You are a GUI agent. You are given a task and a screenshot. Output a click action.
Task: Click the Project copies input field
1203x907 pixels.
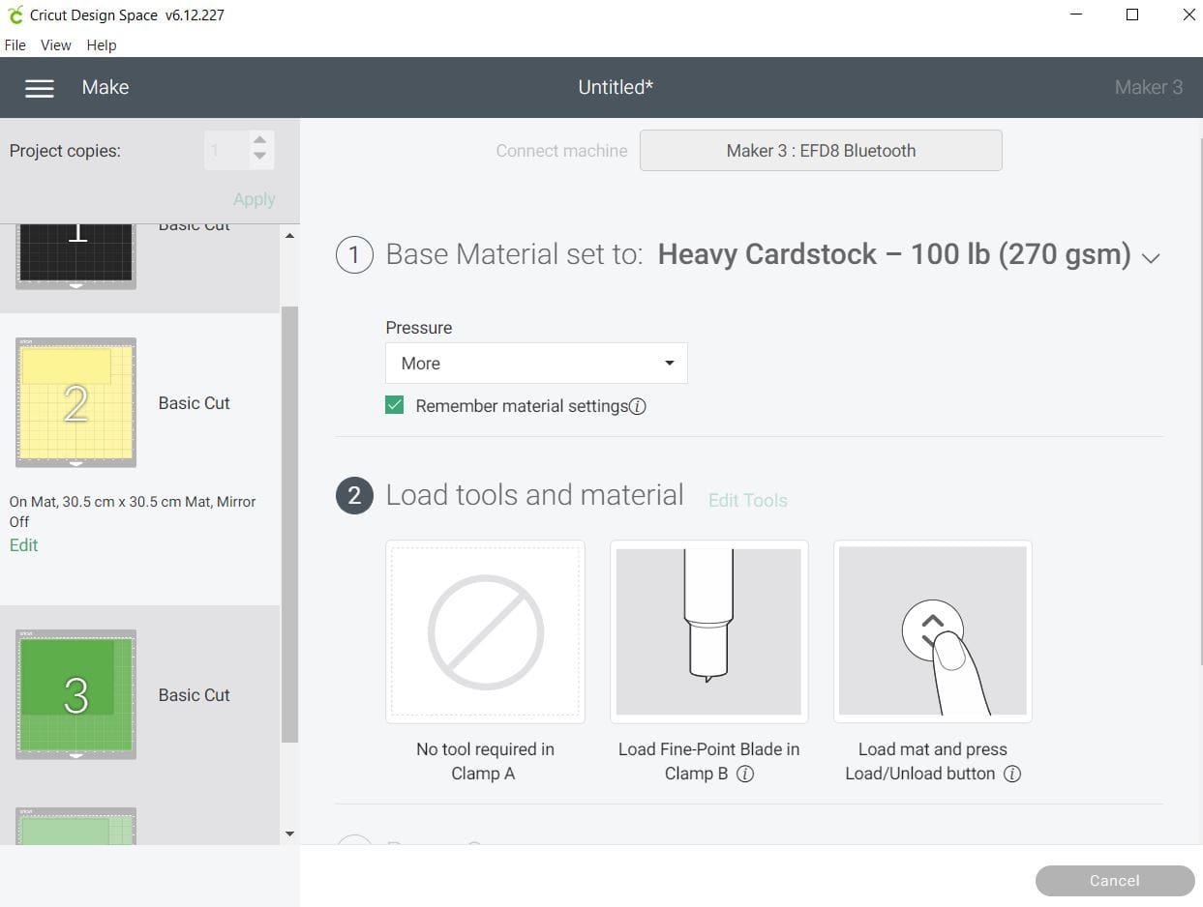click(x=226, y=150)
